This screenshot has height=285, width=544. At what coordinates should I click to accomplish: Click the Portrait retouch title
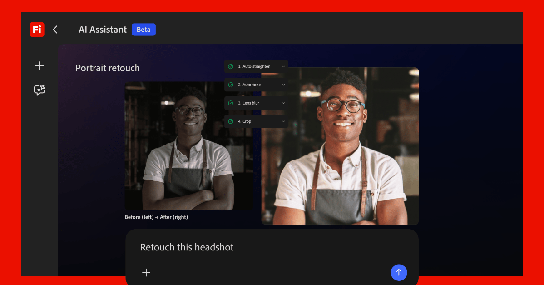(107, 68)
